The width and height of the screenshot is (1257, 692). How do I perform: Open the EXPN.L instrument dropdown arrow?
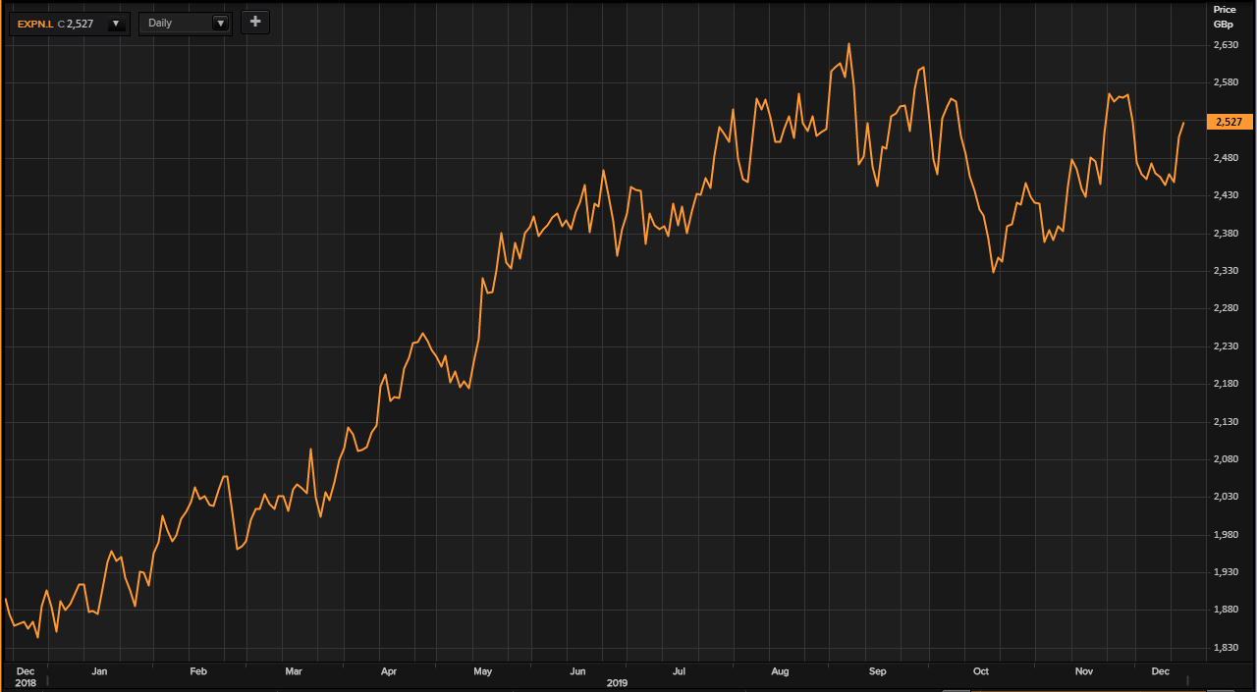coord(117,24)
